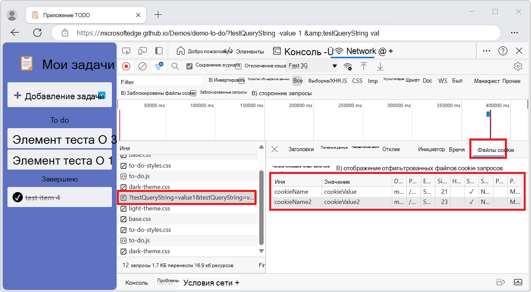Viewport: 531px width, 292px height.
Task: Click the cookieName2 table cell
Action: 297,202
